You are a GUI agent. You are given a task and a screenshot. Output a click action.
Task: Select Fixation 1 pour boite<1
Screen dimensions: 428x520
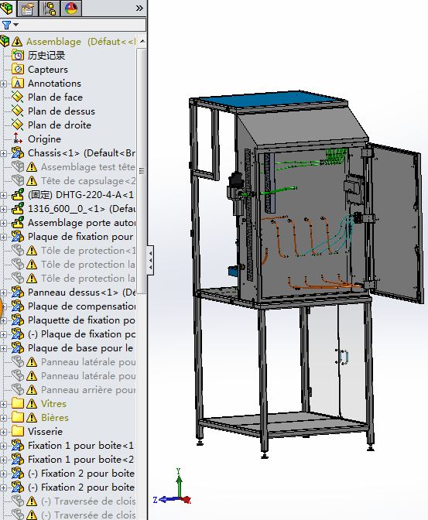pyautogui.click(x=81, y=446)
